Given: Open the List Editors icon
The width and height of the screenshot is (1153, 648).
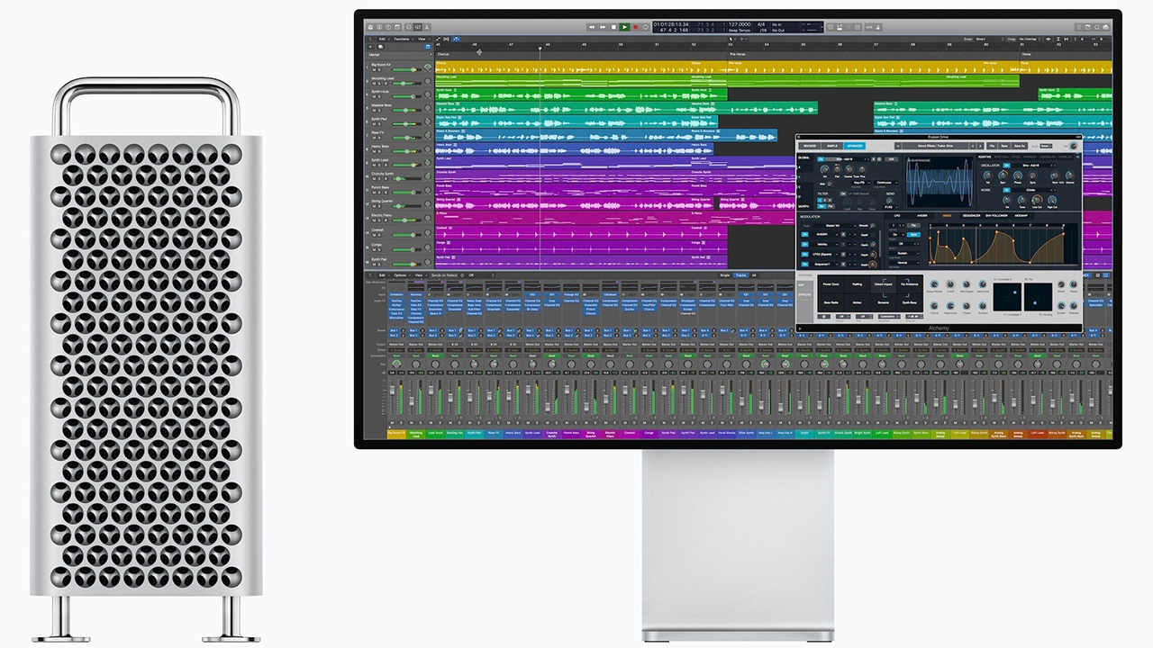Looking at the screenshot, I should coord(1078,27).
